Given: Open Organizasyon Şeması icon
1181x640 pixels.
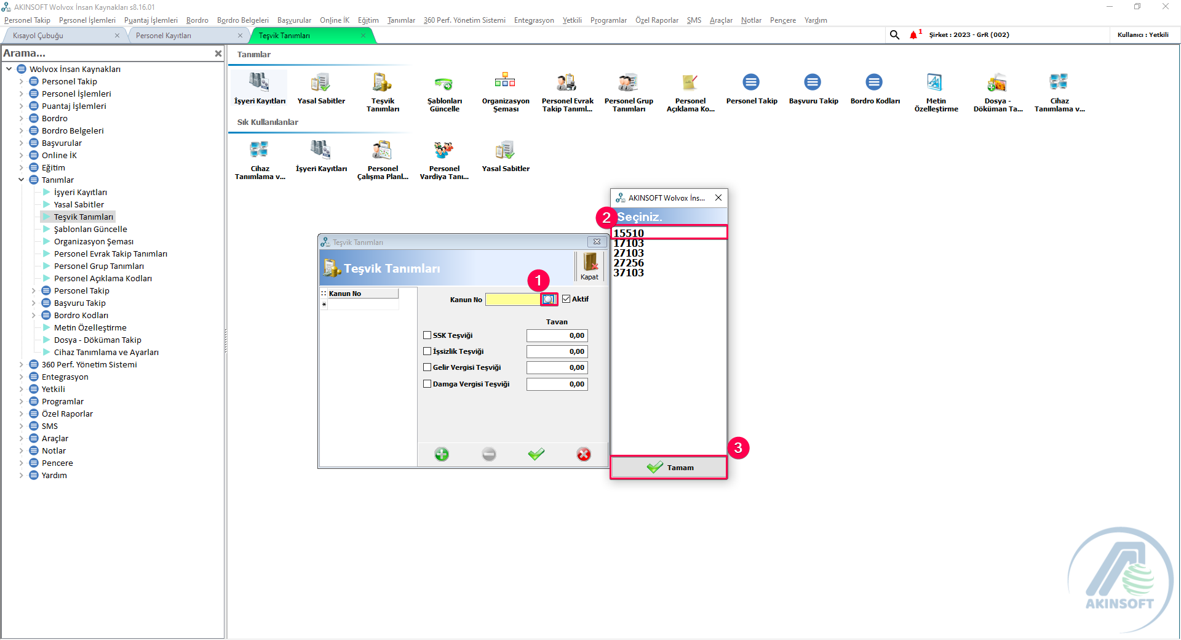Looking at the screenshot, I should click(505, 92).
